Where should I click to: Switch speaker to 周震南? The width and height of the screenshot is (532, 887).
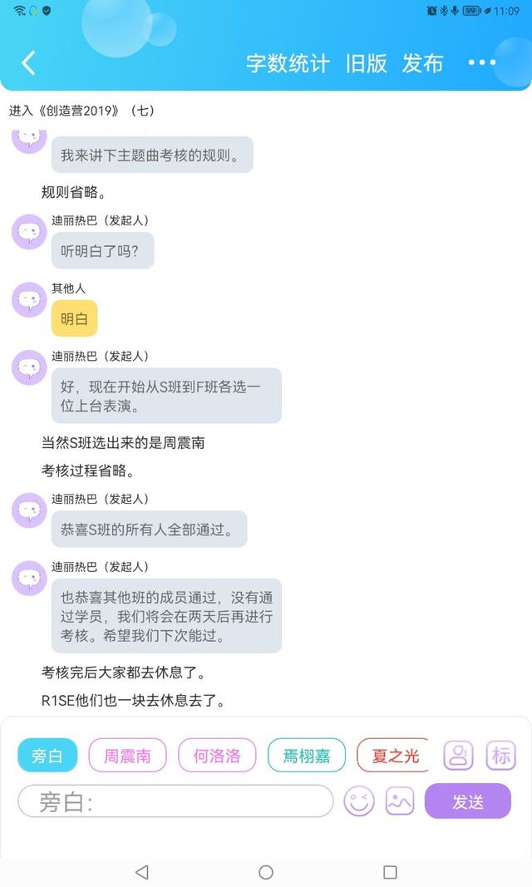coord(127,756)
